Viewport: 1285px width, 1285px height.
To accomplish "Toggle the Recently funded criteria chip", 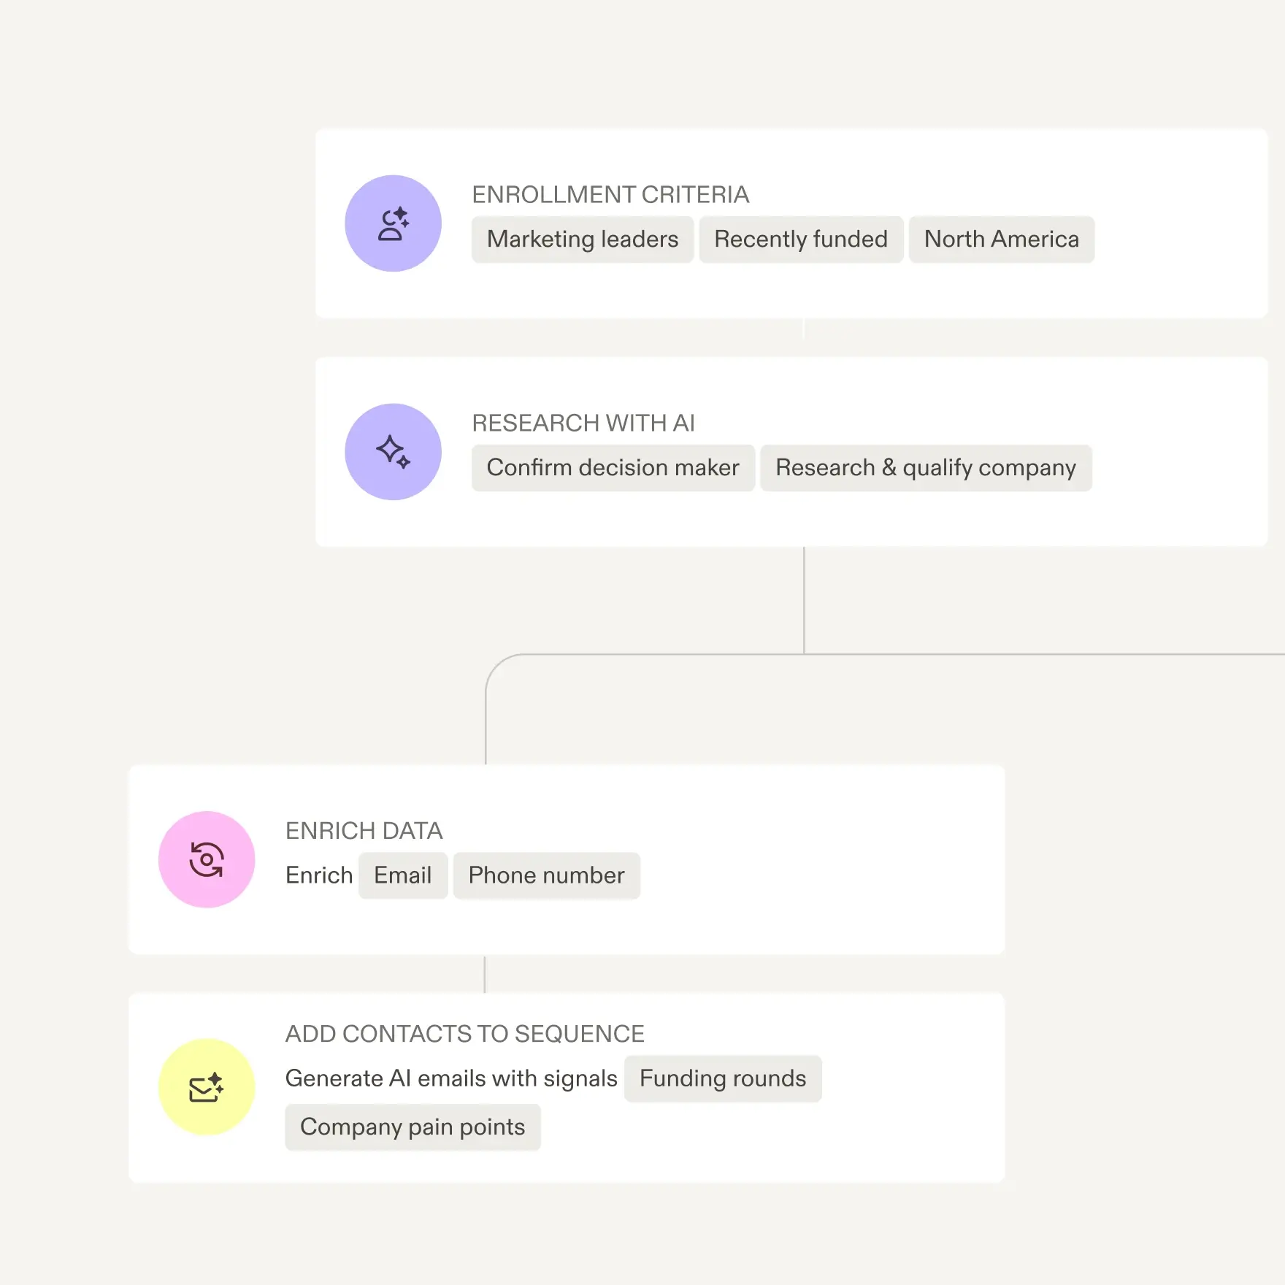I will (x=800, y=239).
